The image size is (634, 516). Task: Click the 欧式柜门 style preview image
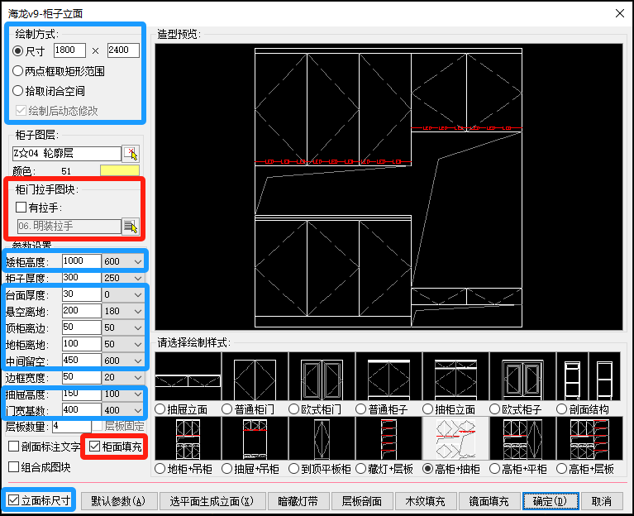coord(322,377)
